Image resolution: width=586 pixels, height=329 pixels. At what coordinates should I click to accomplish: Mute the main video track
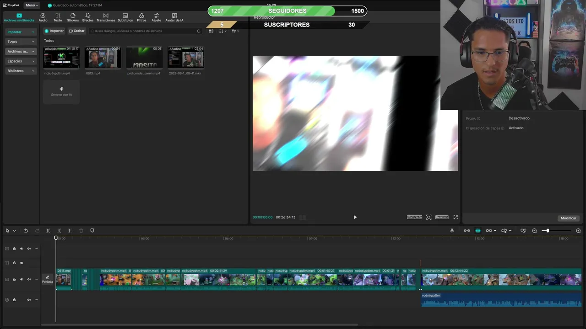29,279
